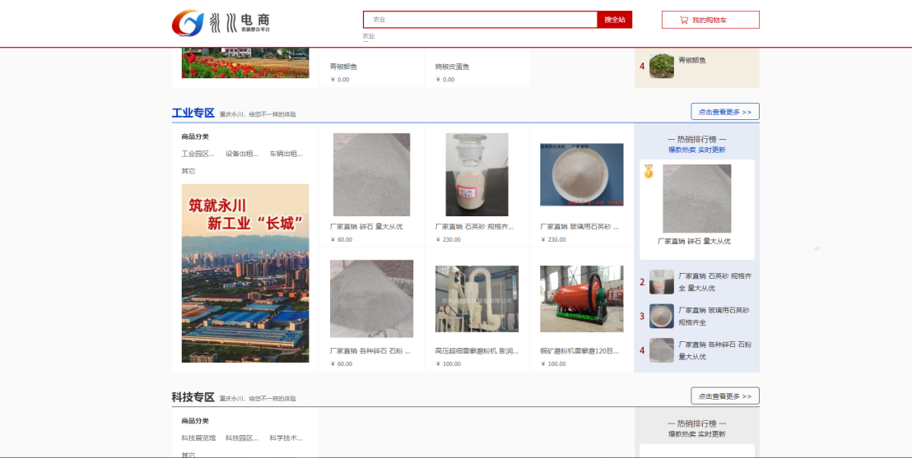912x458 pixels.
Task: Click the 农业 suggestion link below the search box
Action: coord(368,36)
